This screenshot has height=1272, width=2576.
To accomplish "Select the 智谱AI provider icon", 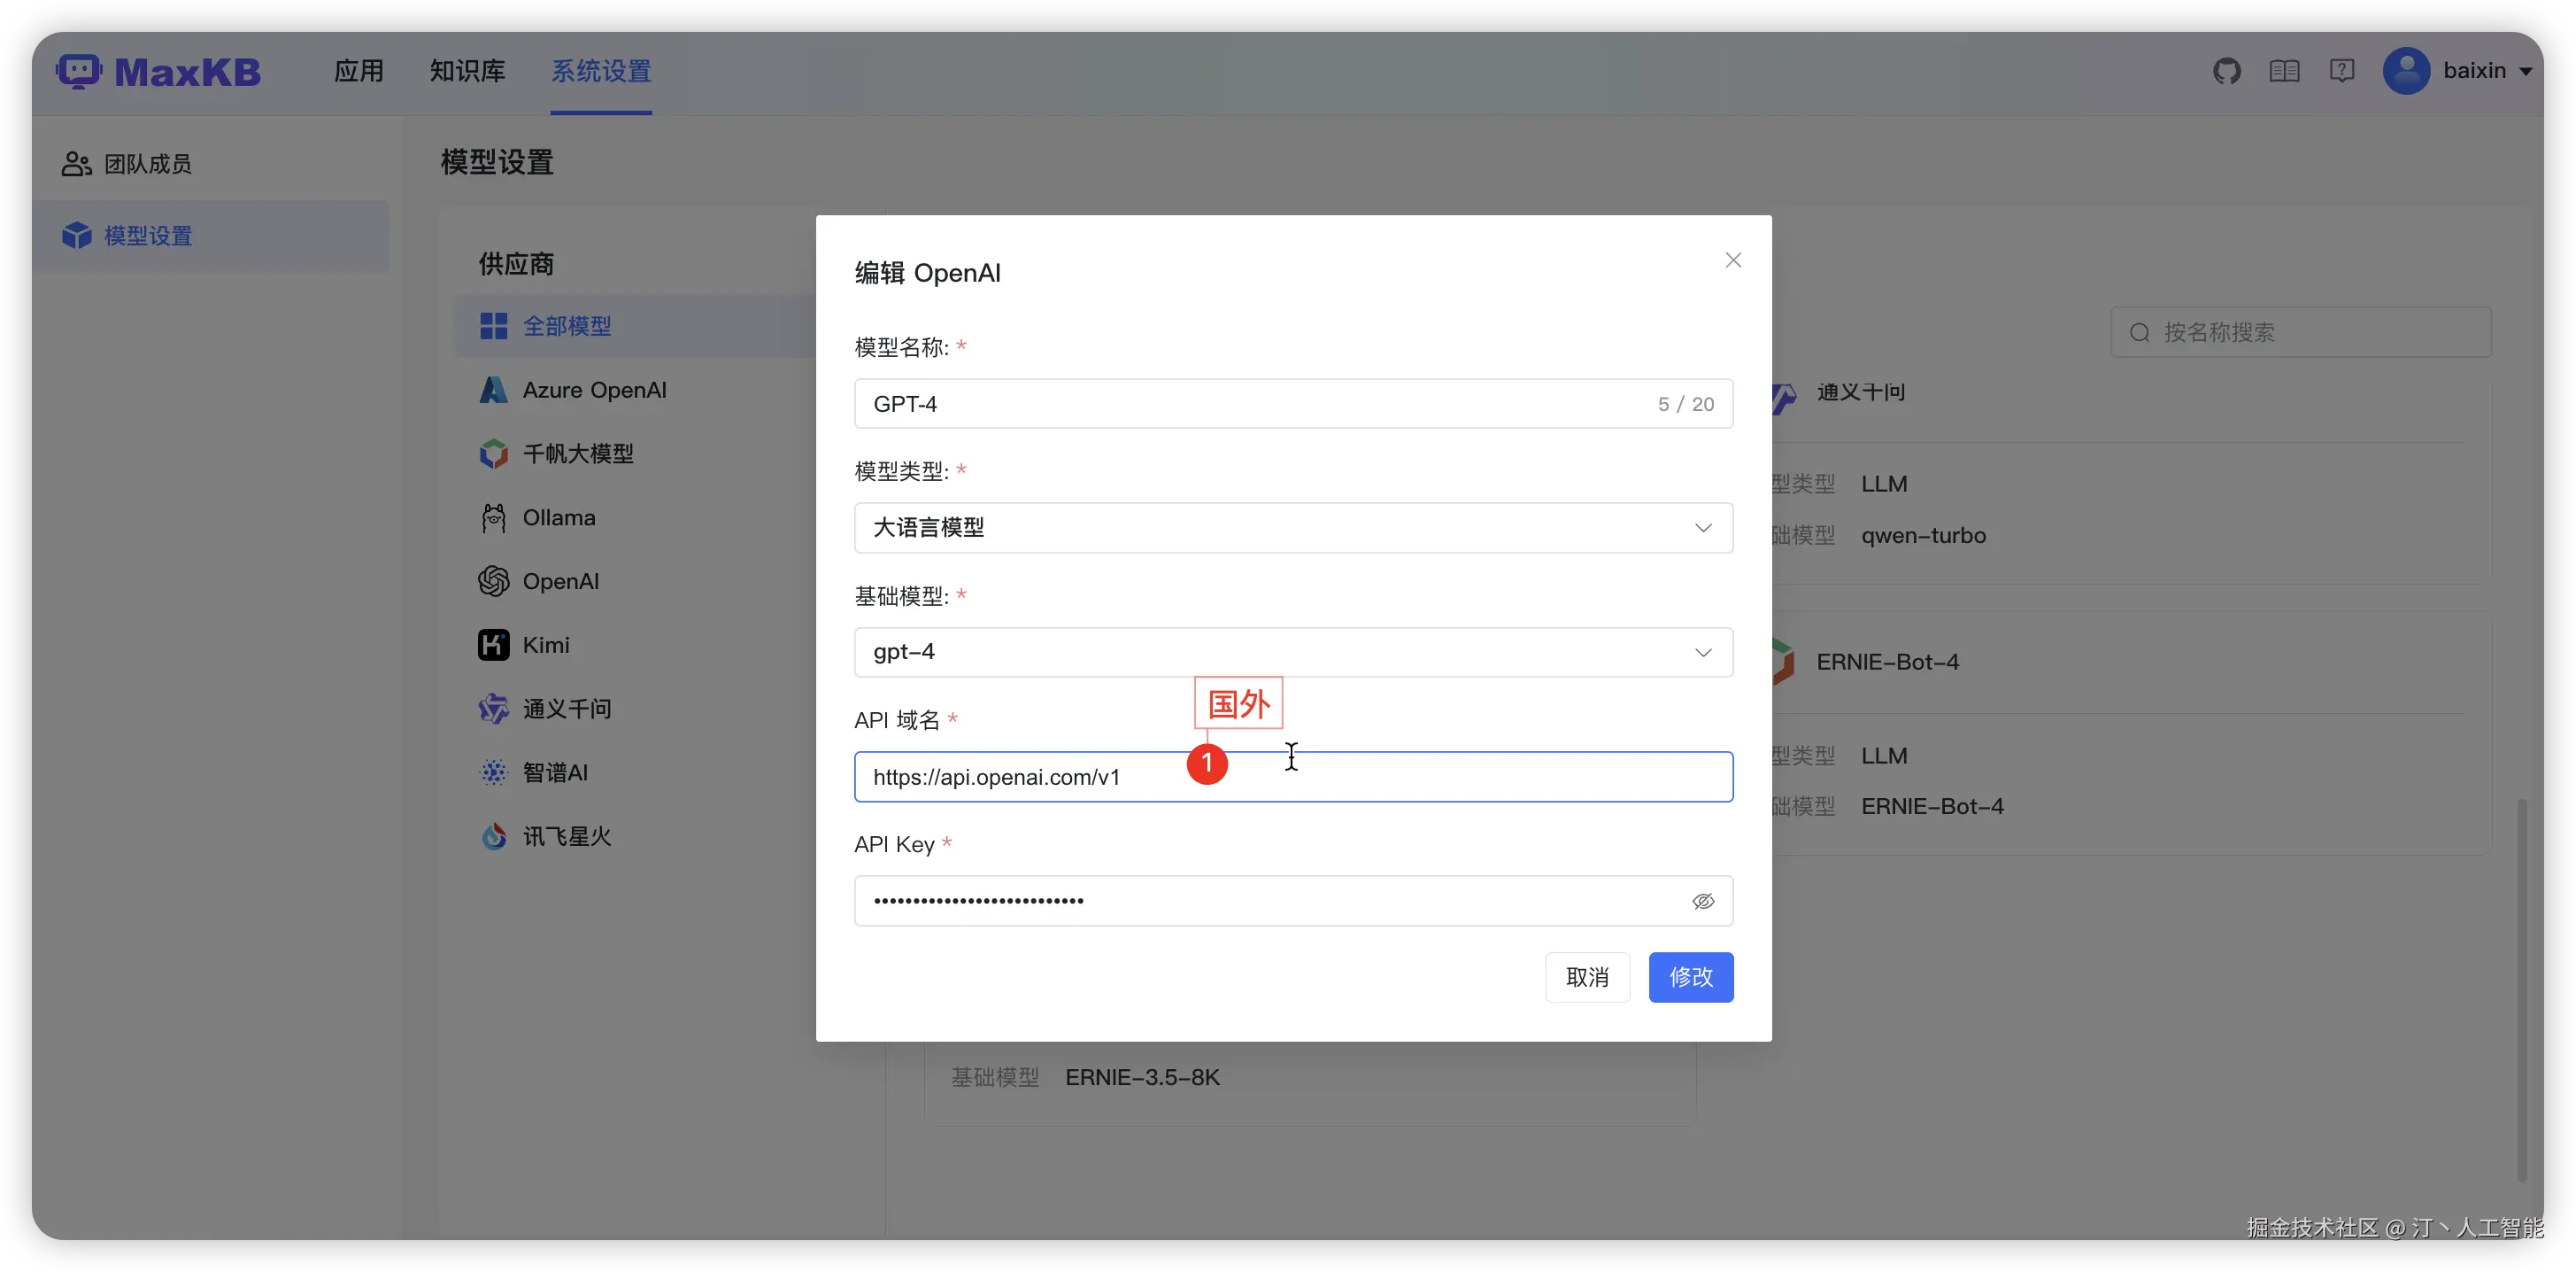I will 493,772.
